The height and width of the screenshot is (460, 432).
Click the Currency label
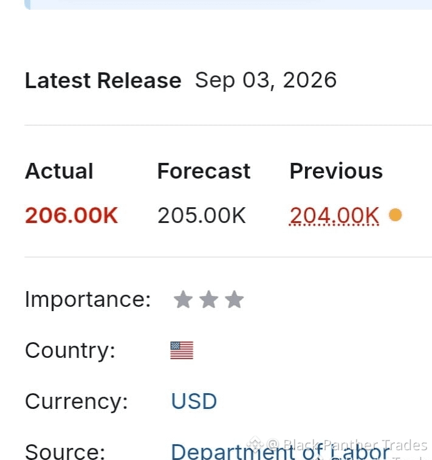[x=77, y=402]
